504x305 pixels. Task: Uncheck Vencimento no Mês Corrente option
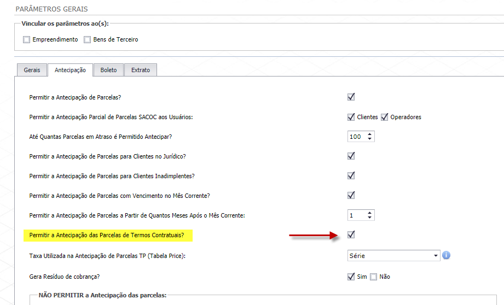pos(351,195)
